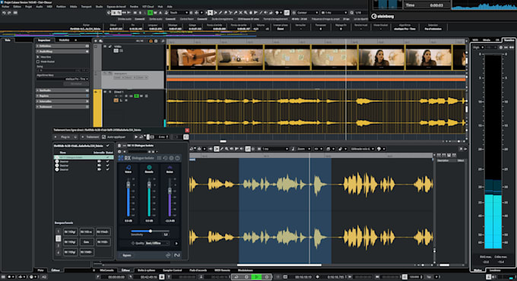Open the Aide menu
Viewport: 517px width, 281px height.
click(x=170, y=6)
